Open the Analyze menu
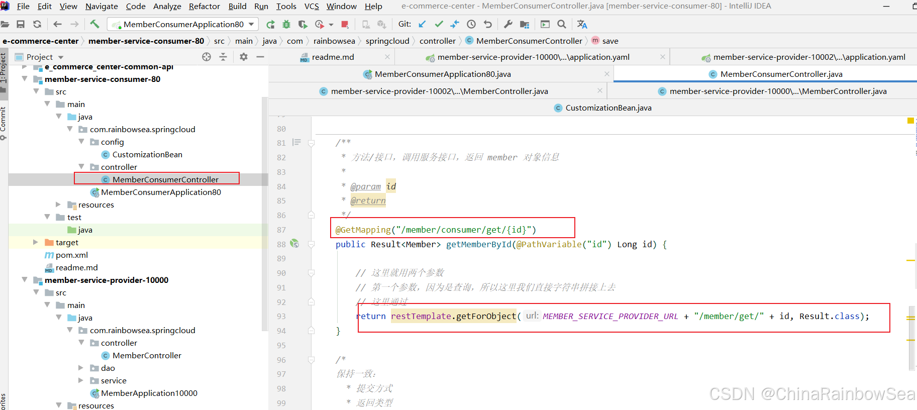The width and height of the screenshot is (917, 410). 167,6
